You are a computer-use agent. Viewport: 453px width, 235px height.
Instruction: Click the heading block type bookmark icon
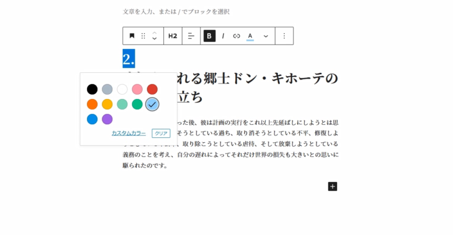pos(132,36)
